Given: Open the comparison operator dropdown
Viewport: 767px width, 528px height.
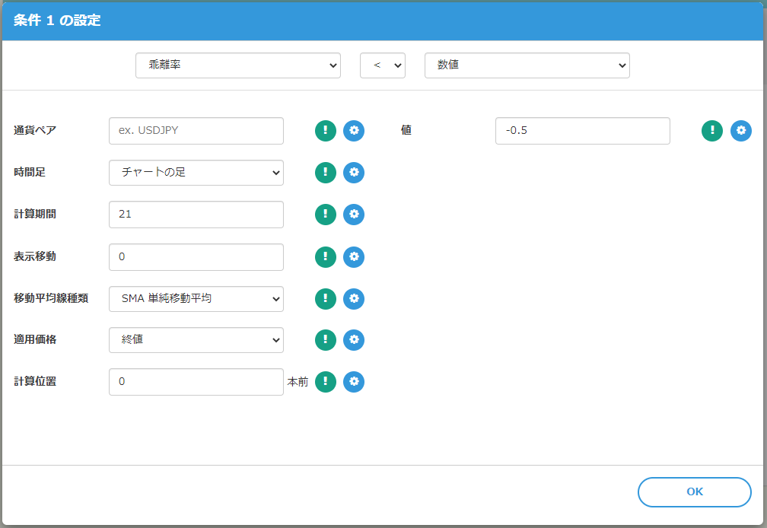Looking at the screenshot, I should point(383,65).
